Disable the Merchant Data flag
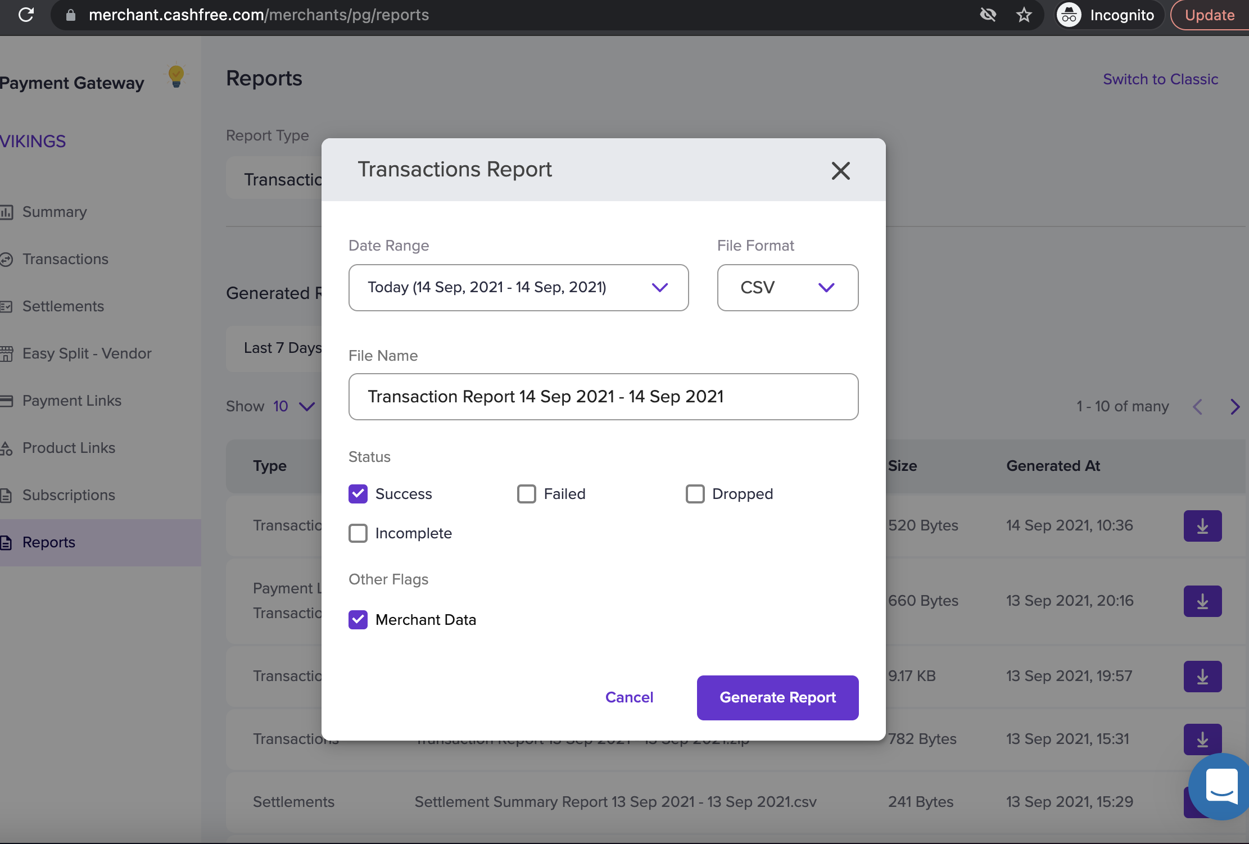The height and width of the screenshot is (844, 1249). click(x=358, y=620)
